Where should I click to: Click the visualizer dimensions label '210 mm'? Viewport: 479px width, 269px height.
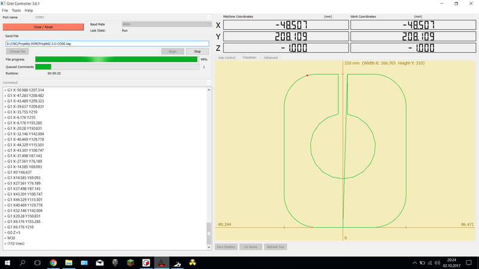tap(352, 63)
